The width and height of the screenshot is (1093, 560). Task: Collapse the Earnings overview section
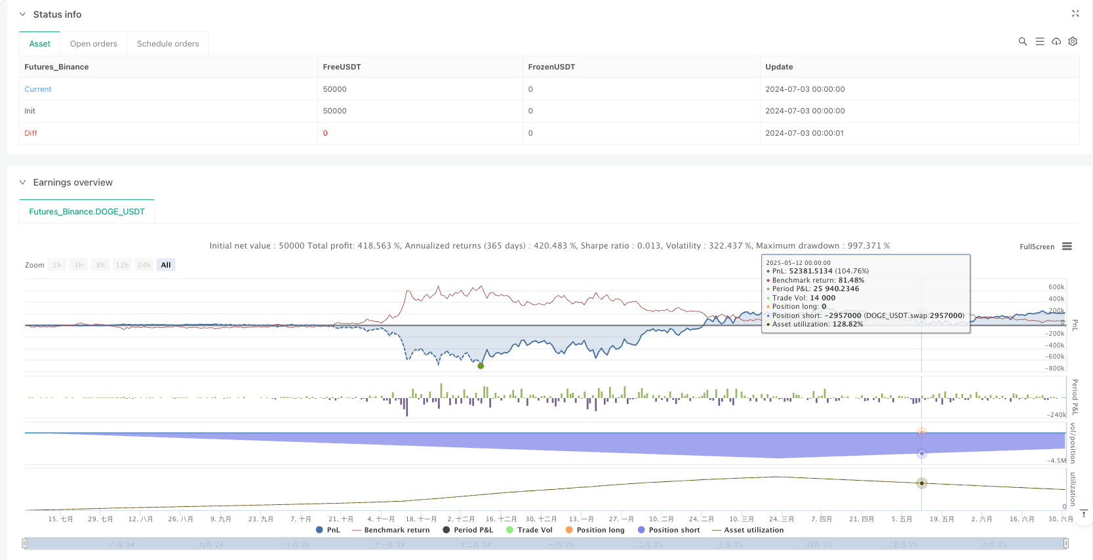23,182
